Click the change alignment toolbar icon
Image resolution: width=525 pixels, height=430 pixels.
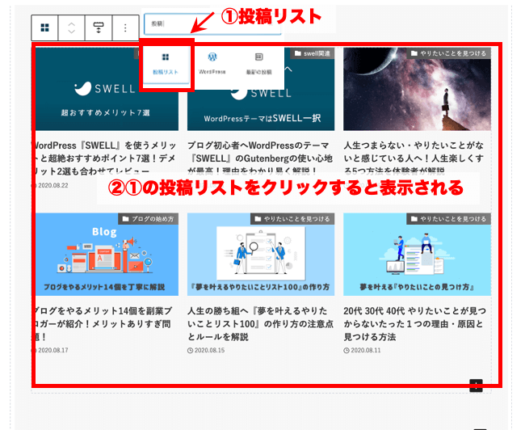click(99, 27)
